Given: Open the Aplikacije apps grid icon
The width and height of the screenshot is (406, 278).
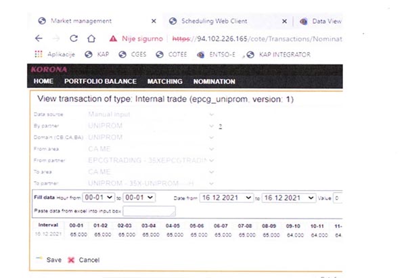Looking at the screenshot, I should coord(39,53).
